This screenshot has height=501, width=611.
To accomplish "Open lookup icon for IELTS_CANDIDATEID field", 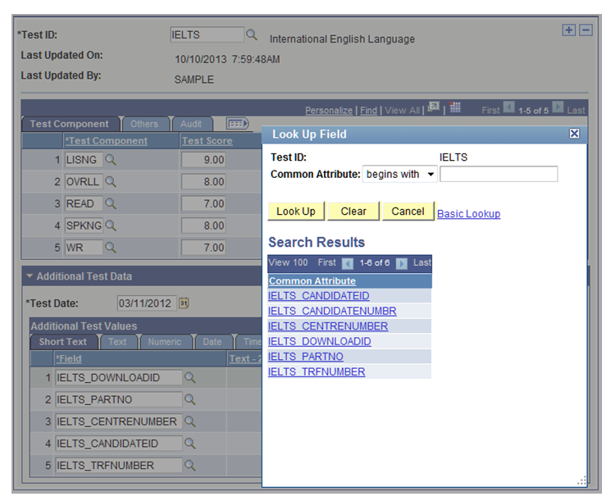I will [x=189, y=443].
